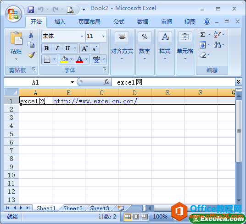Click the Find binoculars icon

(x=217, y=45)
